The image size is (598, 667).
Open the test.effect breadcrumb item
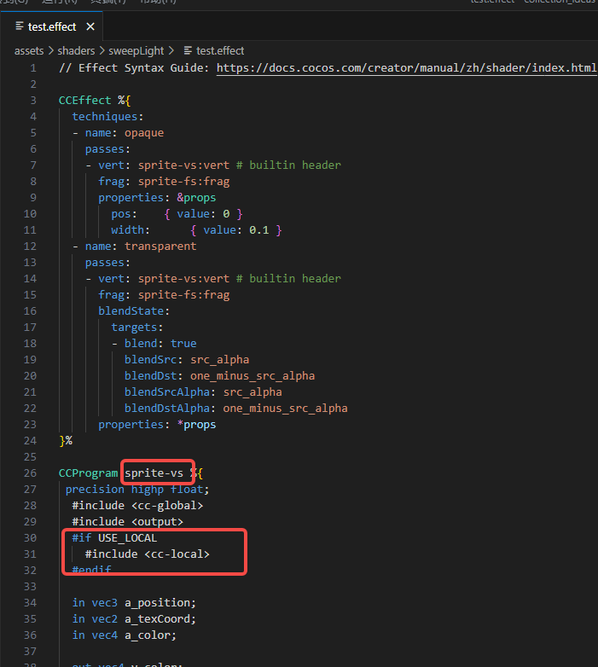(220, 50)
